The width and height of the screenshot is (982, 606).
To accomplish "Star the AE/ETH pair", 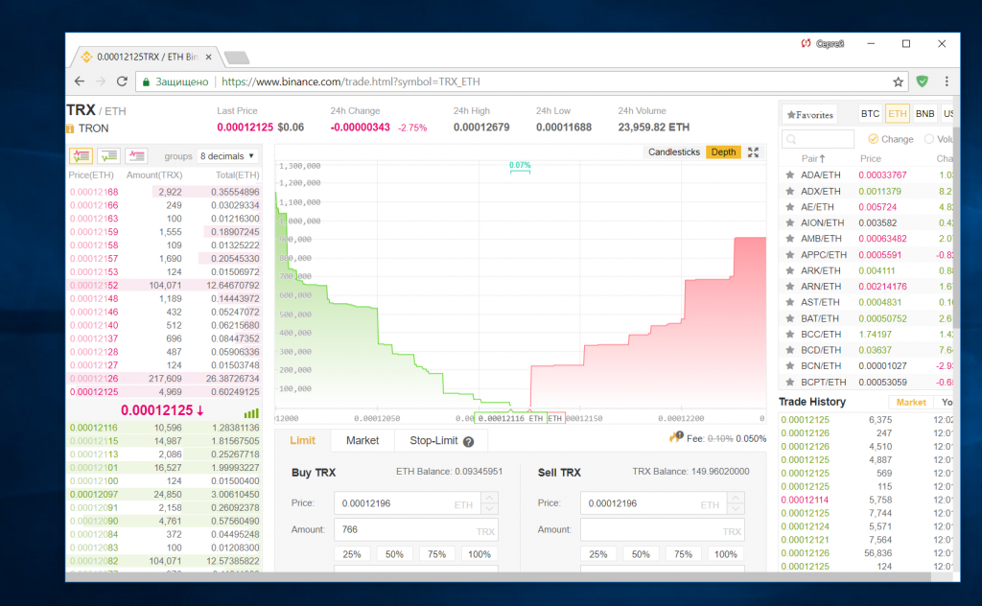I will click(x=790, y=206).
